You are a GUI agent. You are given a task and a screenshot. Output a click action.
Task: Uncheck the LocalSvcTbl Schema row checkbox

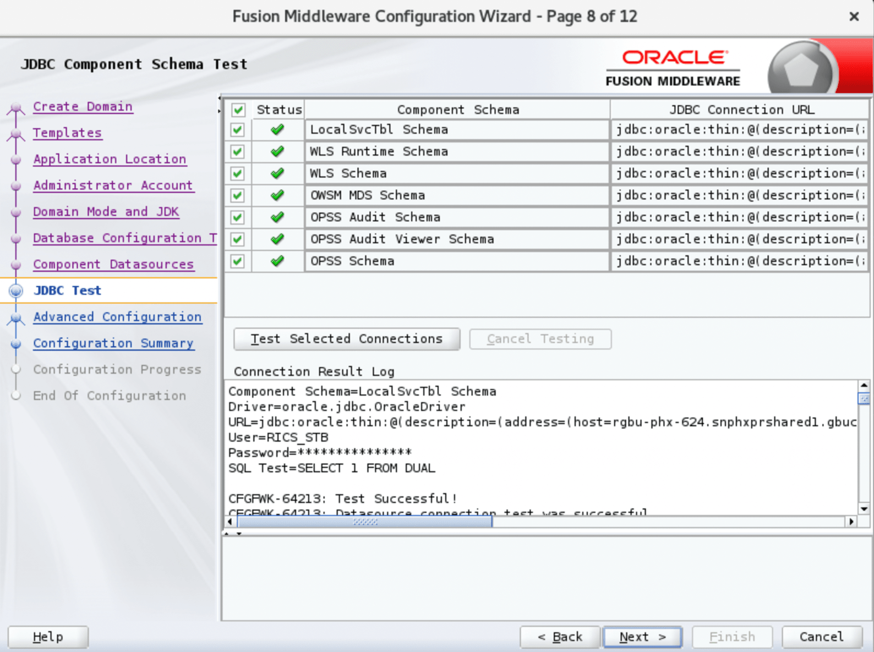[x=238, y=130]
